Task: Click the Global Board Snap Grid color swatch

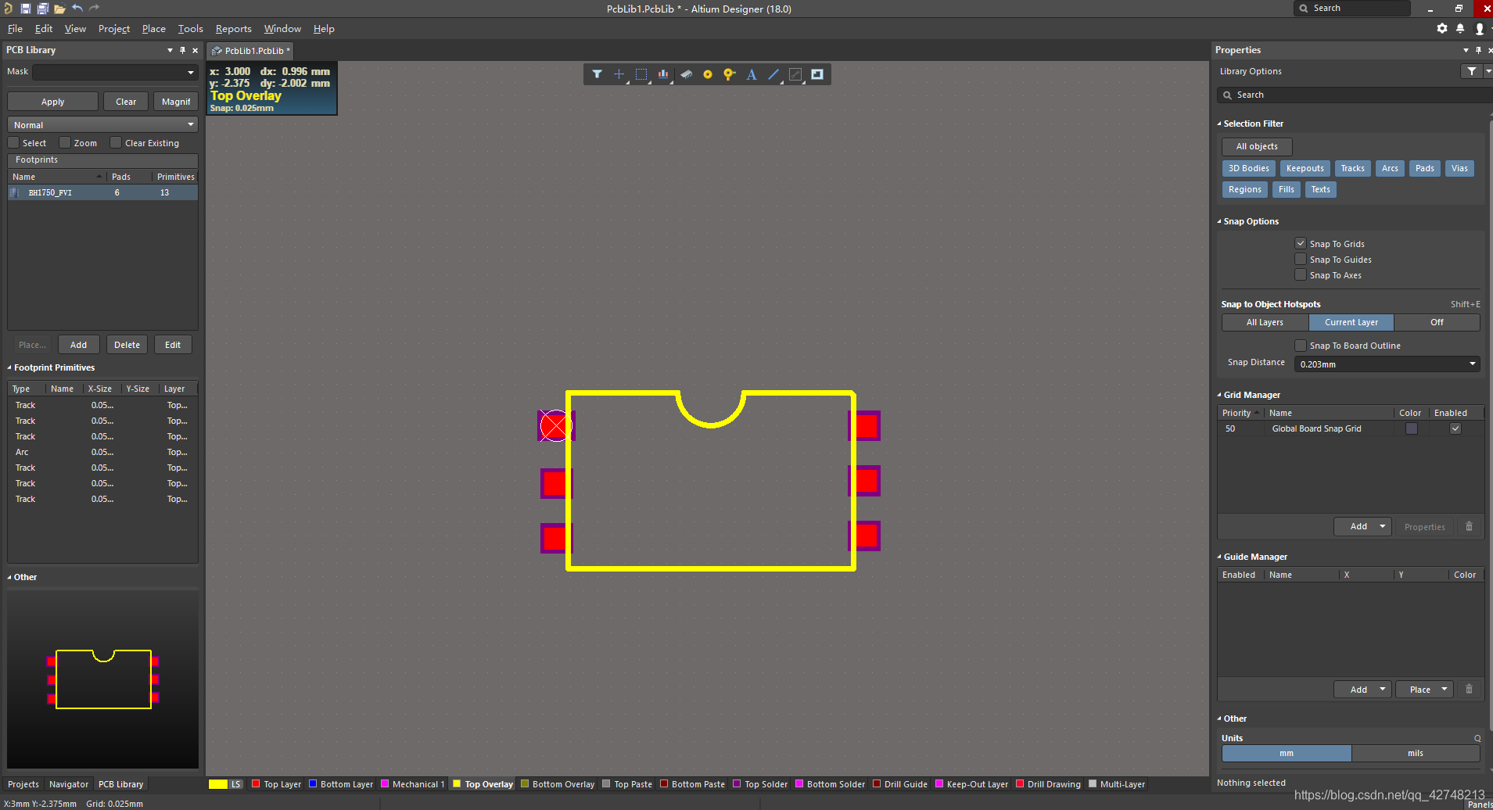Action: point(1411,428)
